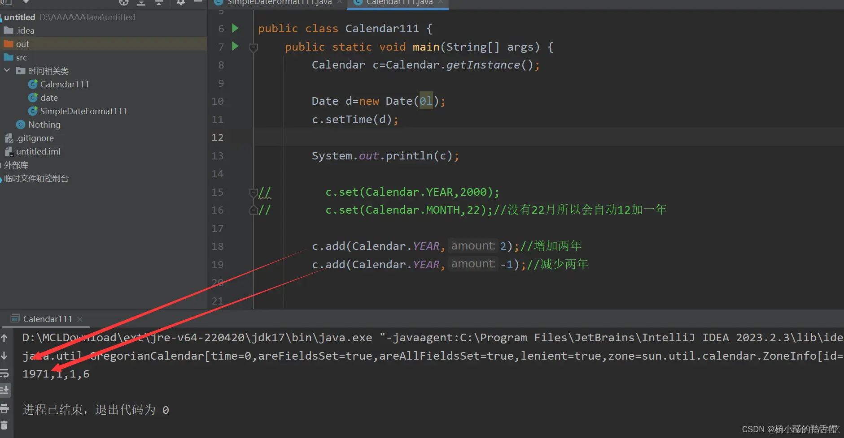Close the Calendar111.java editor tab
844x438 pixels.
pos(441,2)
